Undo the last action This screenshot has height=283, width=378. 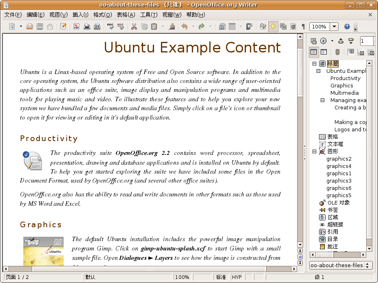(185, 26)
